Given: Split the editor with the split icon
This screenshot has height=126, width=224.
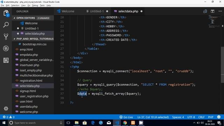Looking at the screenshot, I should coord(212,11).
